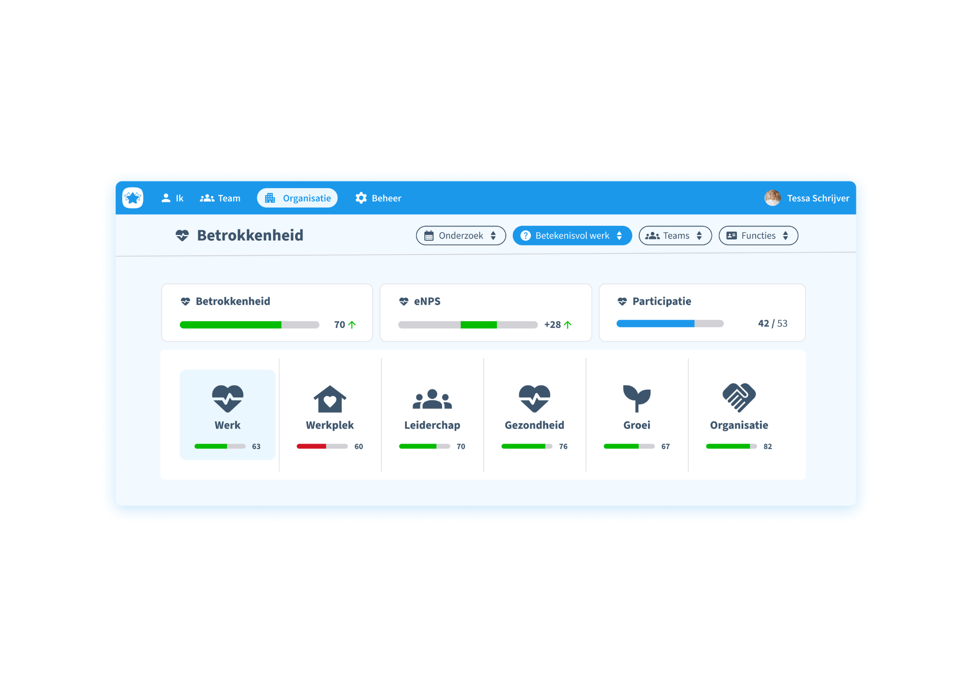Open the Betrokkenheid score card

pos(267,312)
